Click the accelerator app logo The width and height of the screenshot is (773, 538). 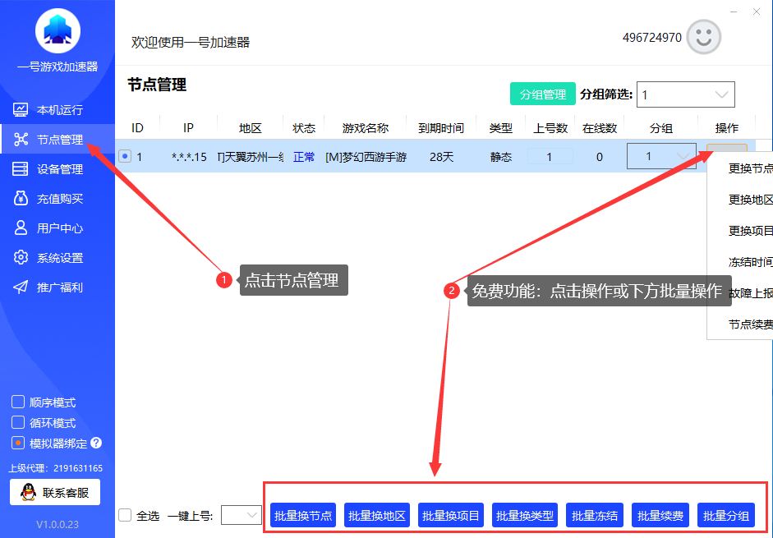click(x=58, y=30)
